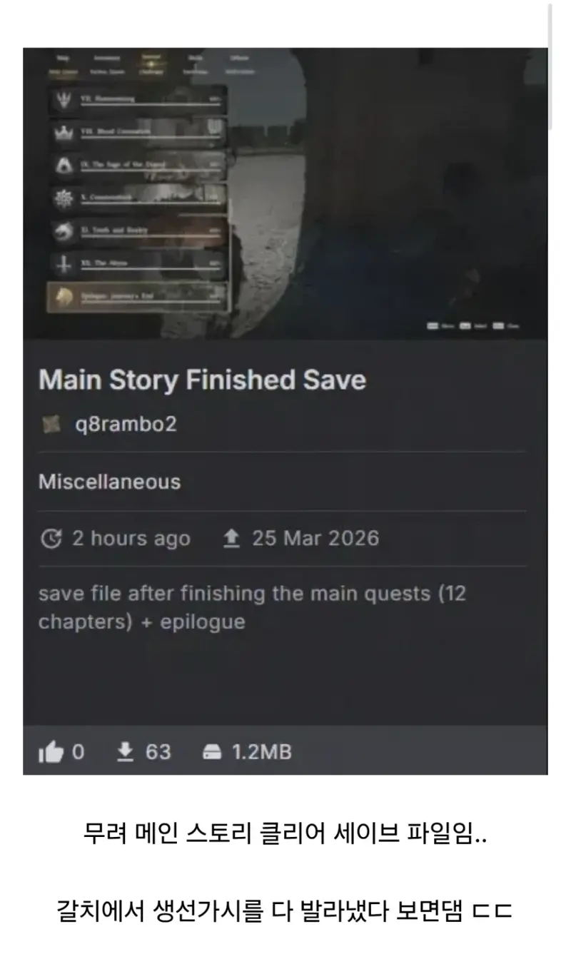Select the XI. Truth and Reality chapter entry
The image size is (571, 979).
click(x=138, y=231)
